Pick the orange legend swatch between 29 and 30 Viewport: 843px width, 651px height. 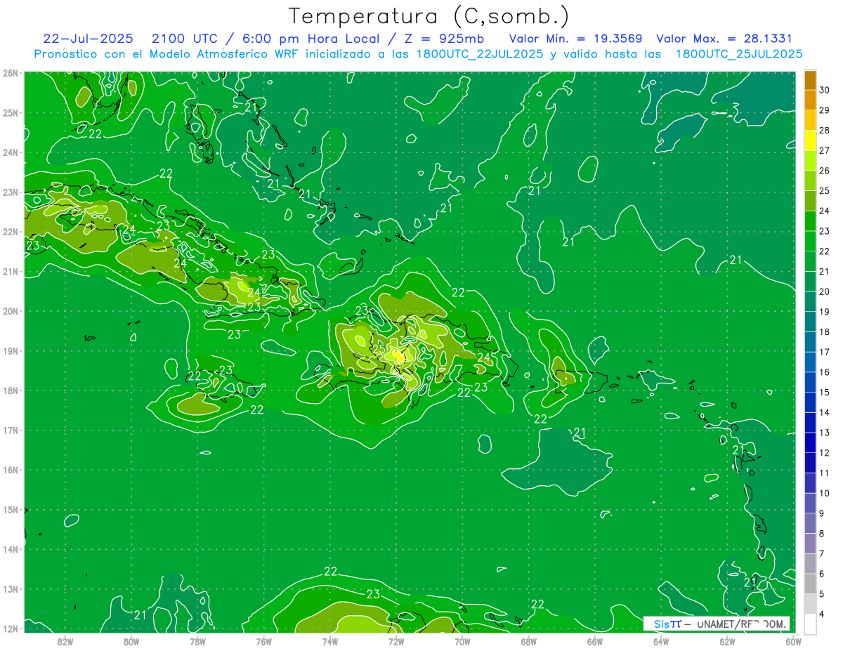(810, 100)
